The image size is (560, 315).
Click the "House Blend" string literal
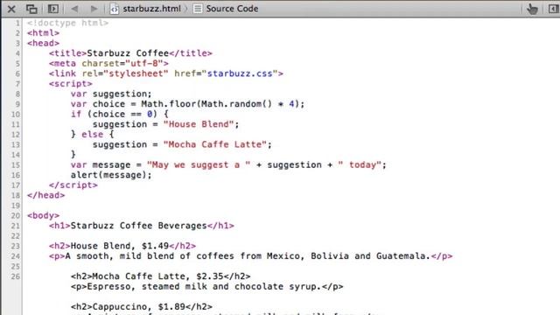point(199,124)
